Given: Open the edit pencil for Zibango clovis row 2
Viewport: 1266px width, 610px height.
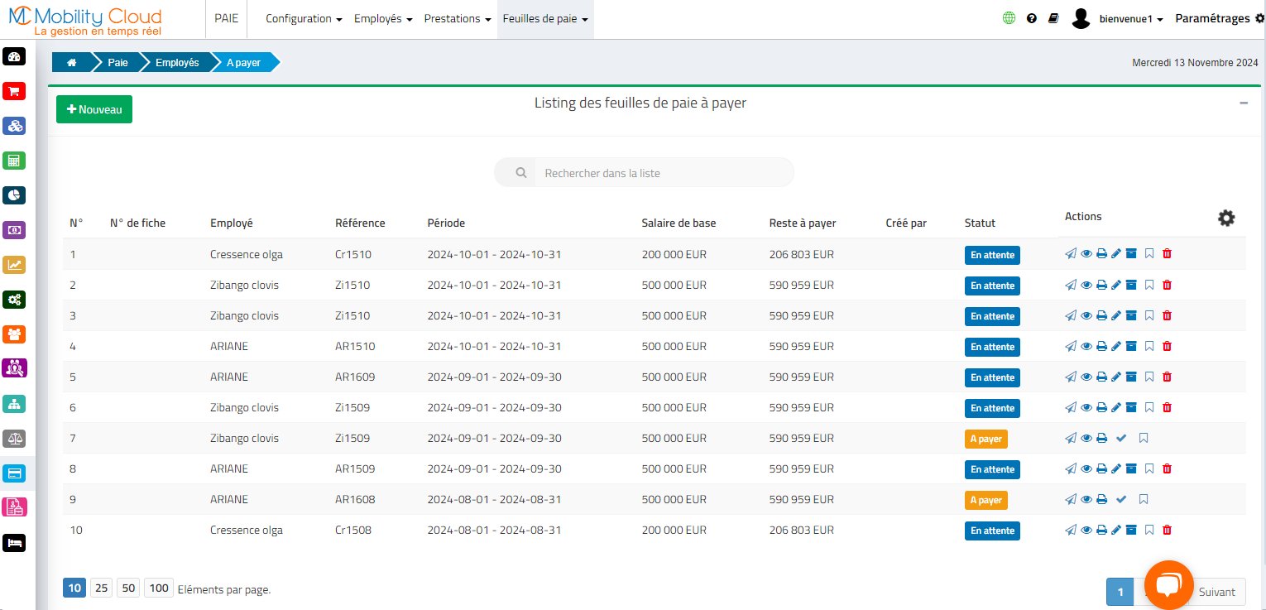Looking at the screenshot, I should (x=1115, y=285).
